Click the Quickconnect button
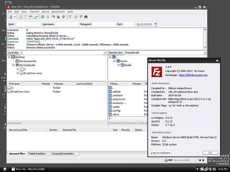 [144, 24]
